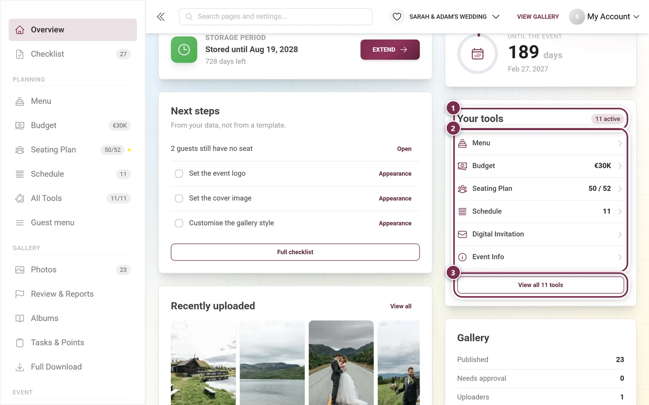Open Full Download in the sidebar
This screenshot has height=405, width=649.
click(x=73, y=367)
